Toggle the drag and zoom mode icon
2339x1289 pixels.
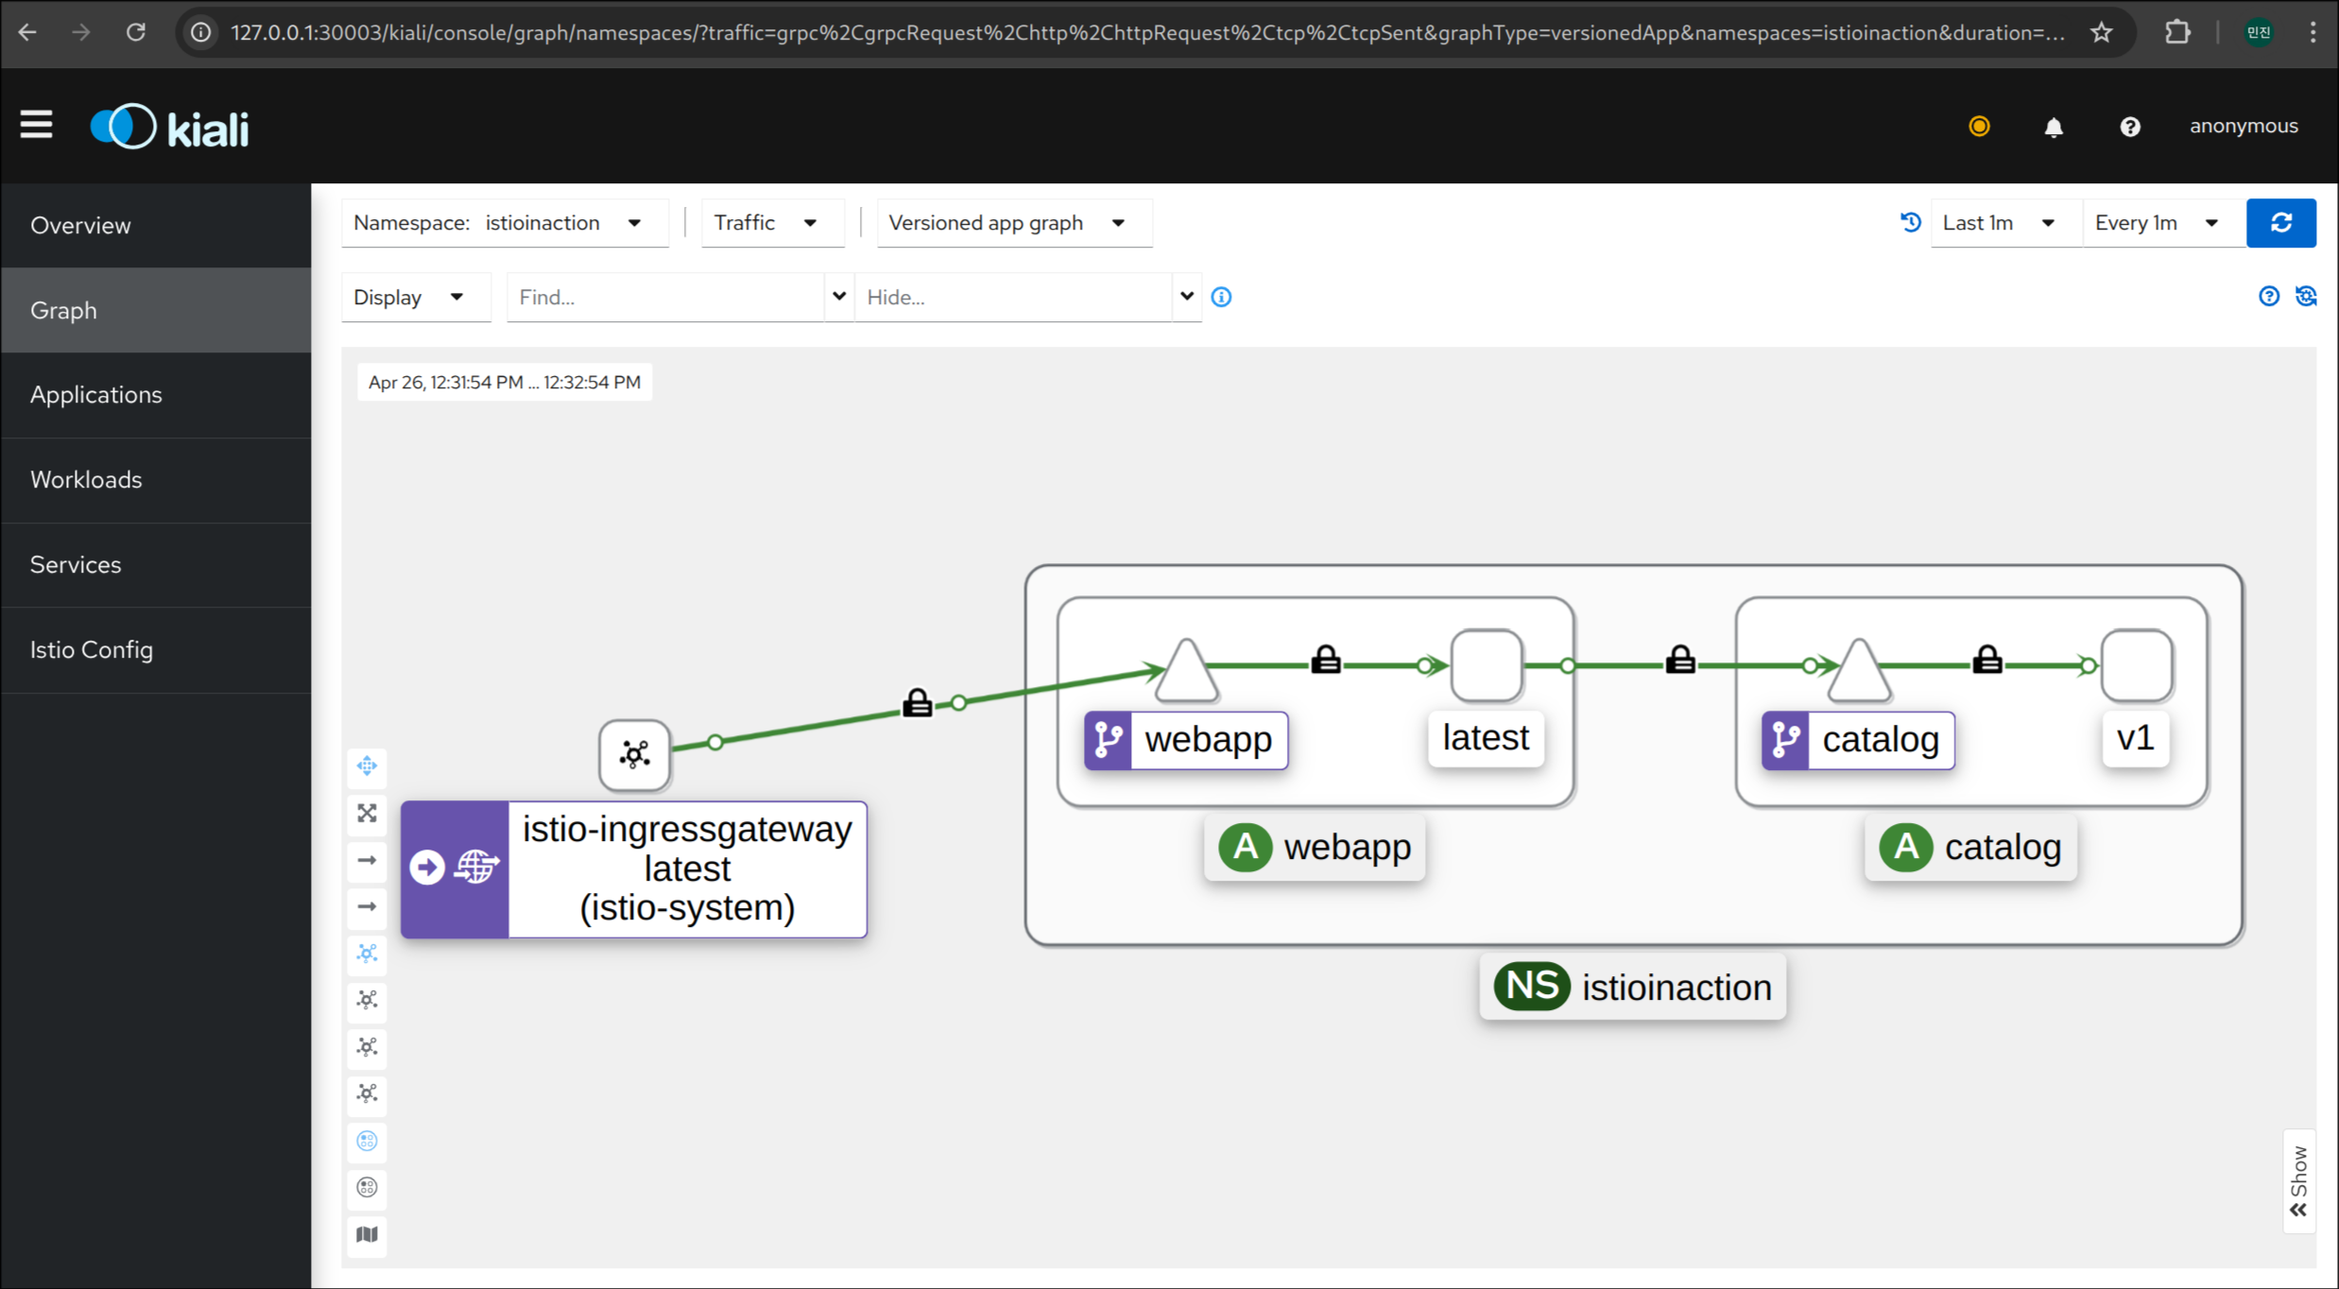tap(367, 765)
